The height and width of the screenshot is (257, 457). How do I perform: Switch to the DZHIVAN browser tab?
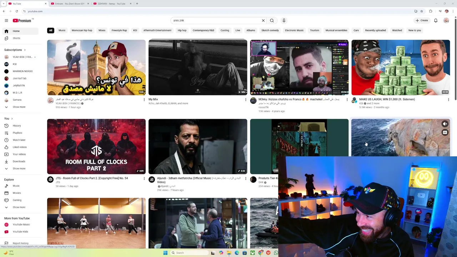point(111,4)
